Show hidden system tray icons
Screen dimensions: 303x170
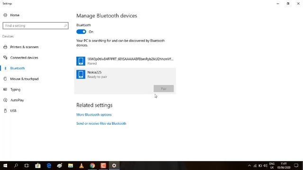[250, 166]
